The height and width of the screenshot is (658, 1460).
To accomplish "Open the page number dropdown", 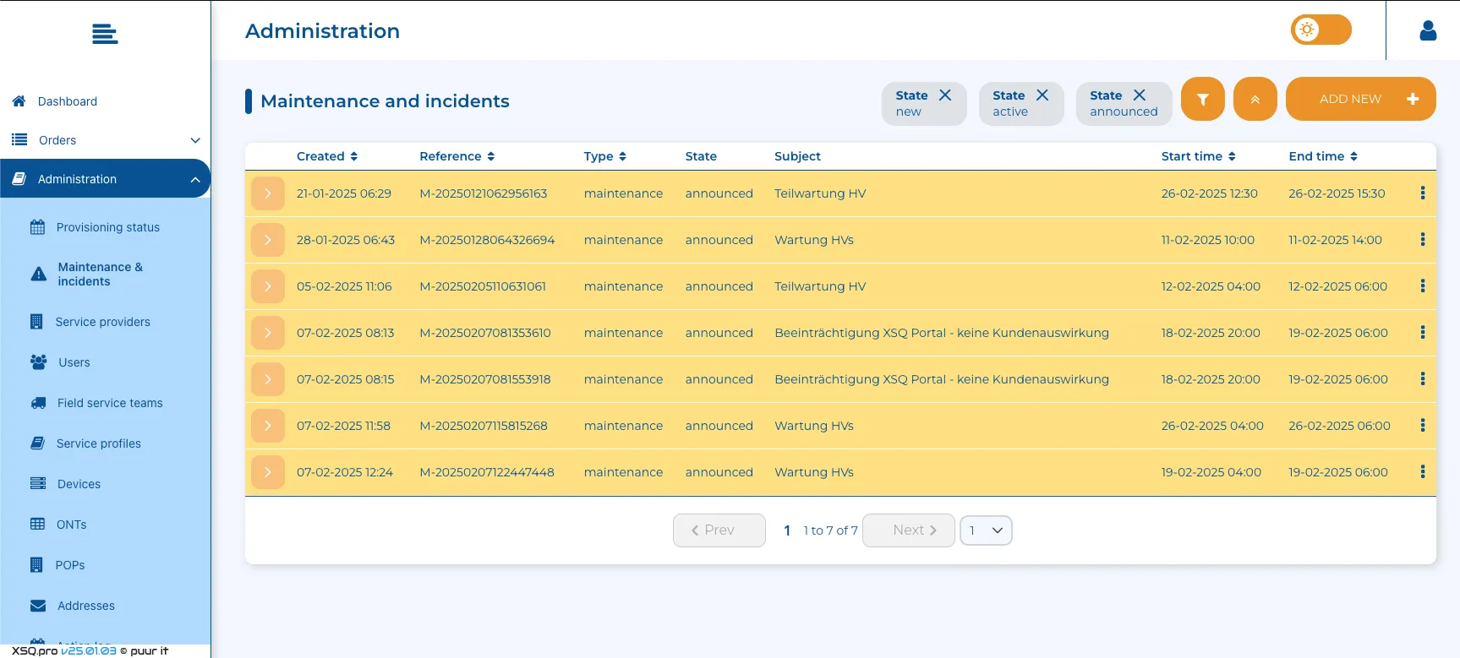I will click(986, 530).
